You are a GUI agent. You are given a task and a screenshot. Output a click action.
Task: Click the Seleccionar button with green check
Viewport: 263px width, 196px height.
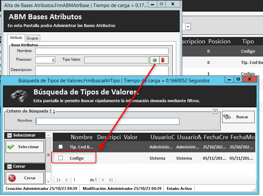point(25,147)
